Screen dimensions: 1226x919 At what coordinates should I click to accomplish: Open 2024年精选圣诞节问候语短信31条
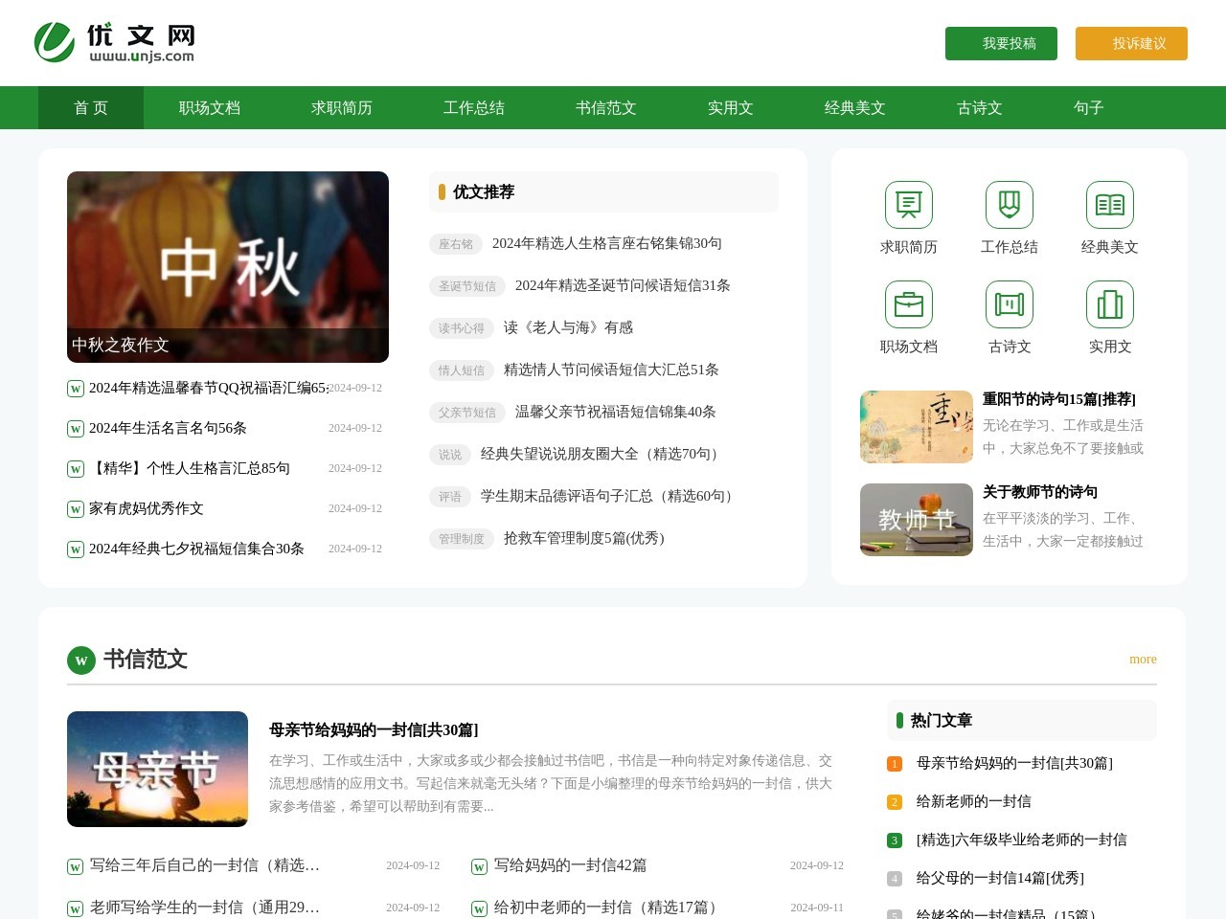[x=623, y=285]
